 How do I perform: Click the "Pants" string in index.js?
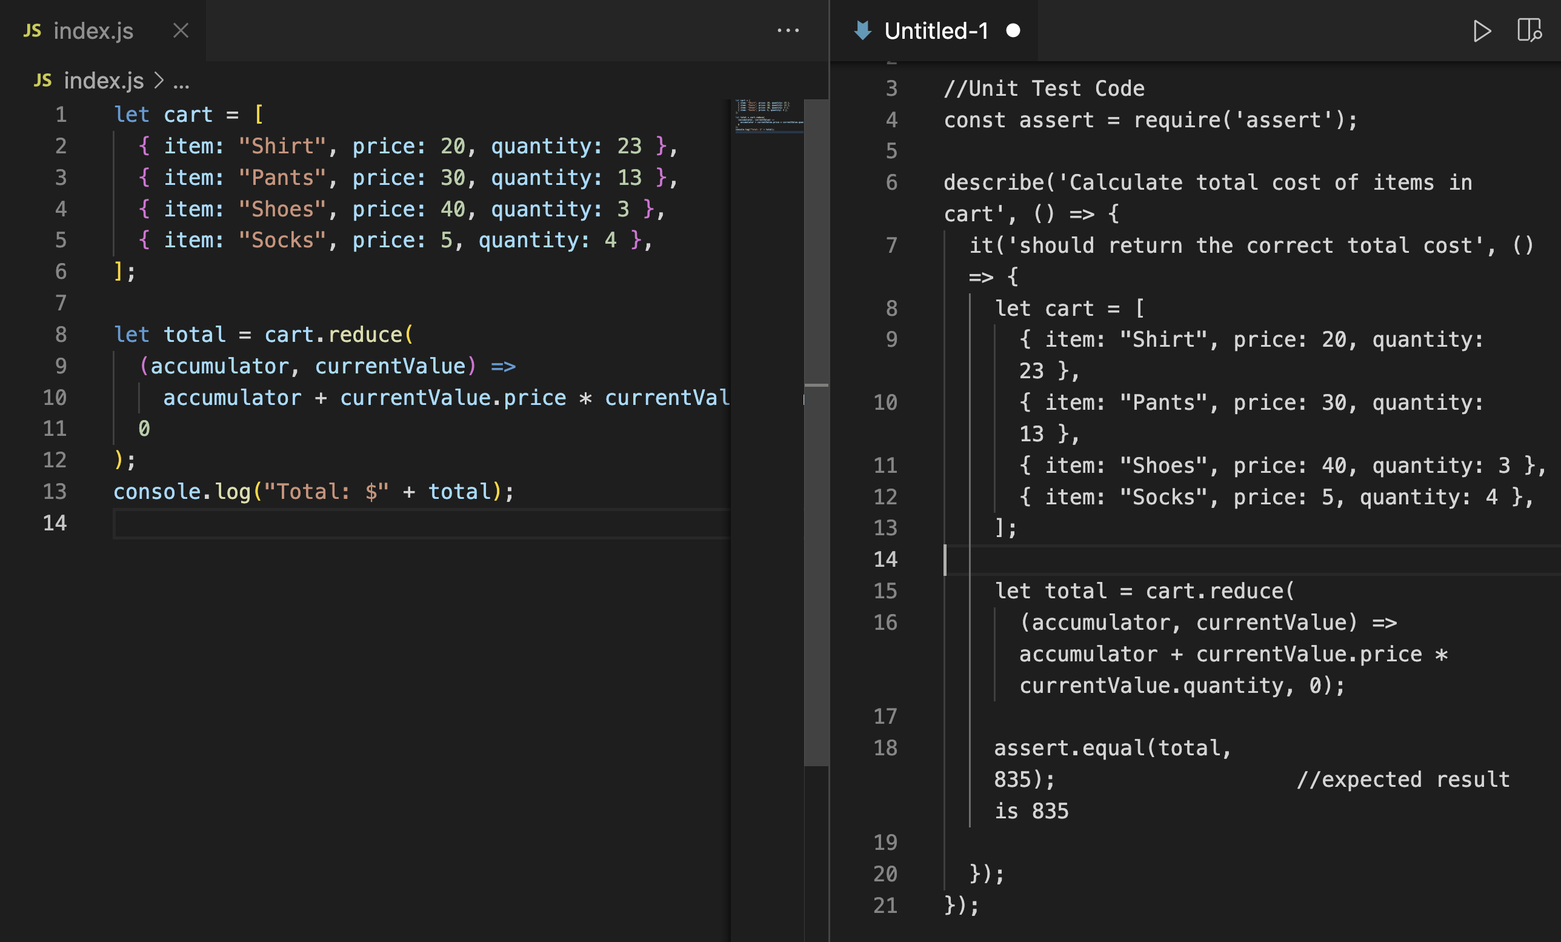pos(282,178)
